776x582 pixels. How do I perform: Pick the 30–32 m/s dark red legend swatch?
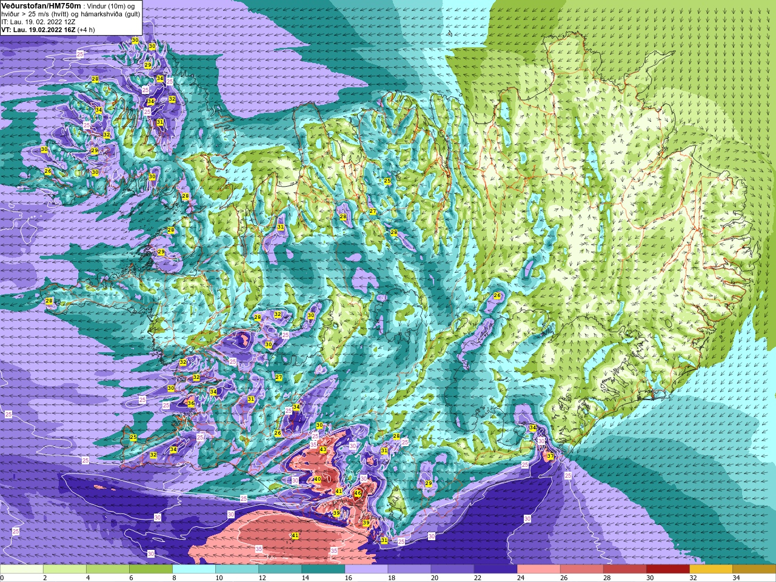[667, 569]
